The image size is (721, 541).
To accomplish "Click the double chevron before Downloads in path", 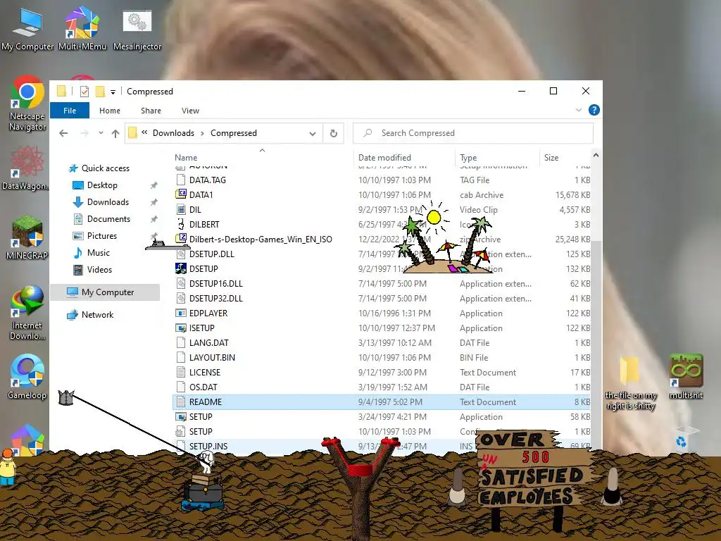I will (x=144, y=132).
